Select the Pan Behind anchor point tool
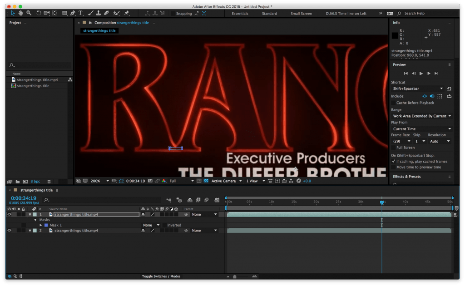Viewport: 465px width, 286px height. (55, 13)
